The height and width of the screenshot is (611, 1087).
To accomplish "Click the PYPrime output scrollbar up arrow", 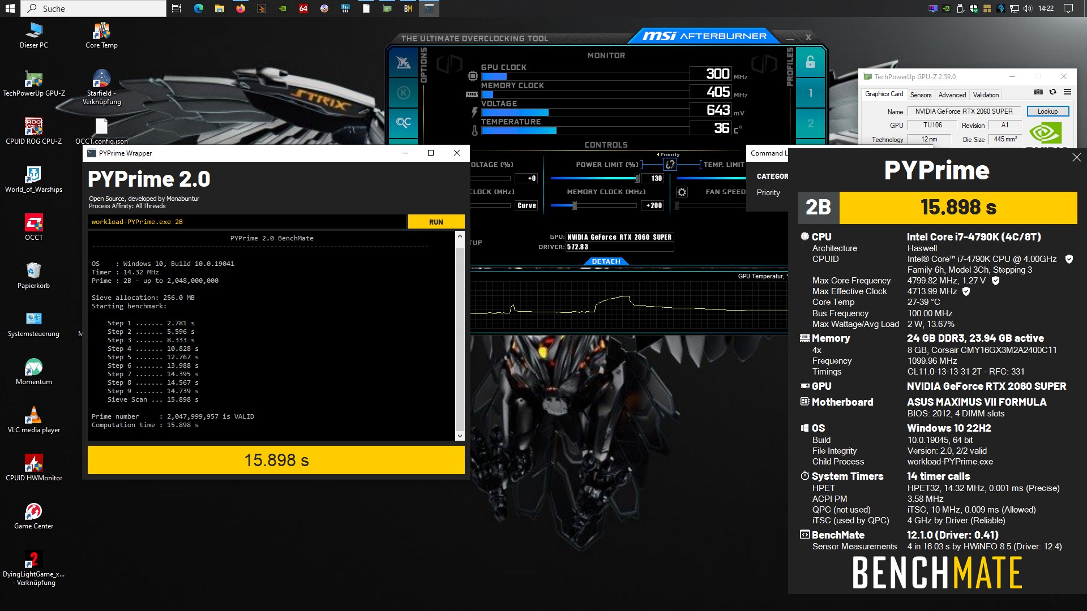I will [460, 236].
